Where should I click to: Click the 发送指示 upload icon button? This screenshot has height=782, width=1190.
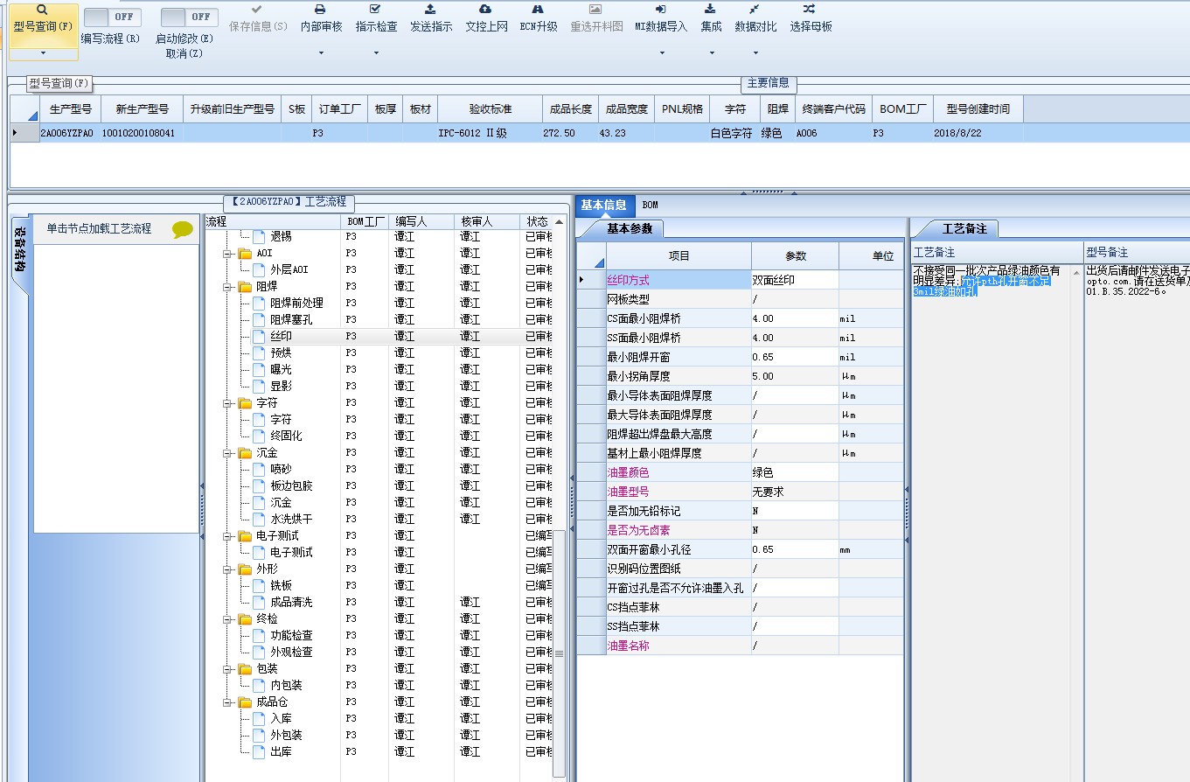pyautogui.click(x=431, y=9)
